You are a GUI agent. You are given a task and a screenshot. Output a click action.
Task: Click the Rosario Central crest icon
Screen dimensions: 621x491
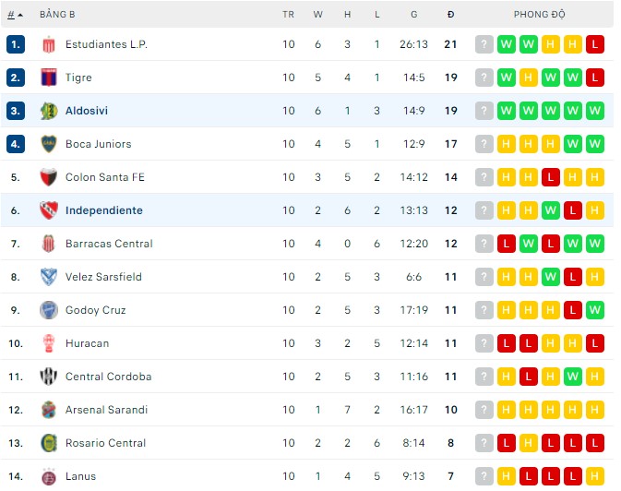point(49,443)
